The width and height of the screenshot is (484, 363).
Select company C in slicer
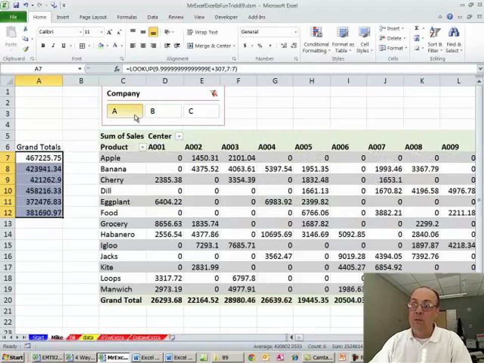tap(201, 111)
